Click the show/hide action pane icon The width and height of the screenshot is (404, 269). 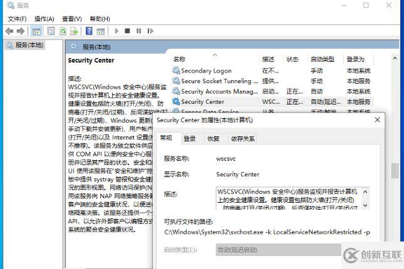[x=100, y=31]
